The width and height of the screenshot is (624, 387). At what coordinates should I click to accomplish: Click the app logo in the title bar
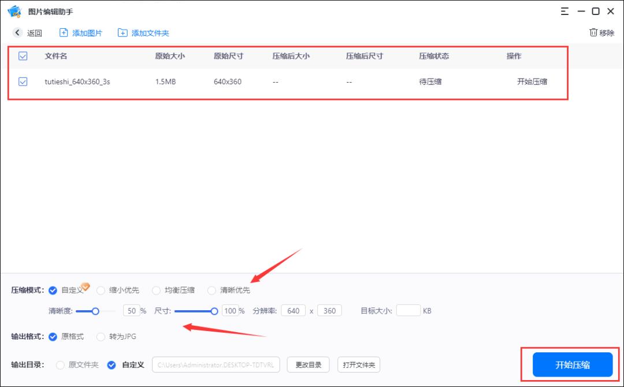tap(14, 11)
